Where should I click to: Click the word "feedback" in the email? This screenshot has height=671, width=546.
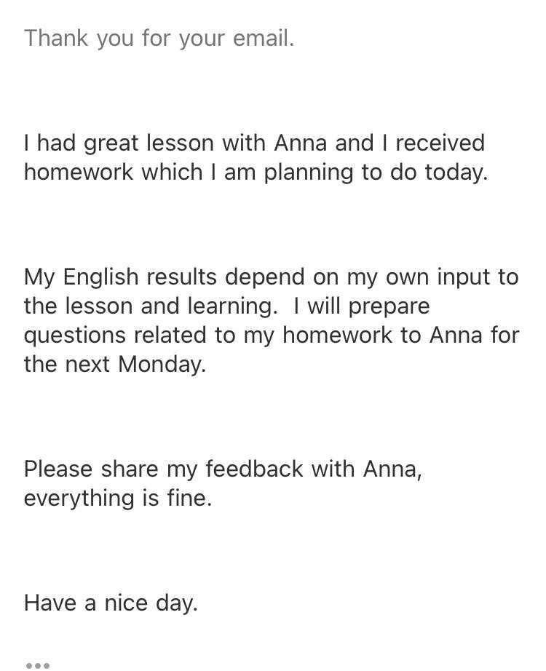(x=254, y=469)
